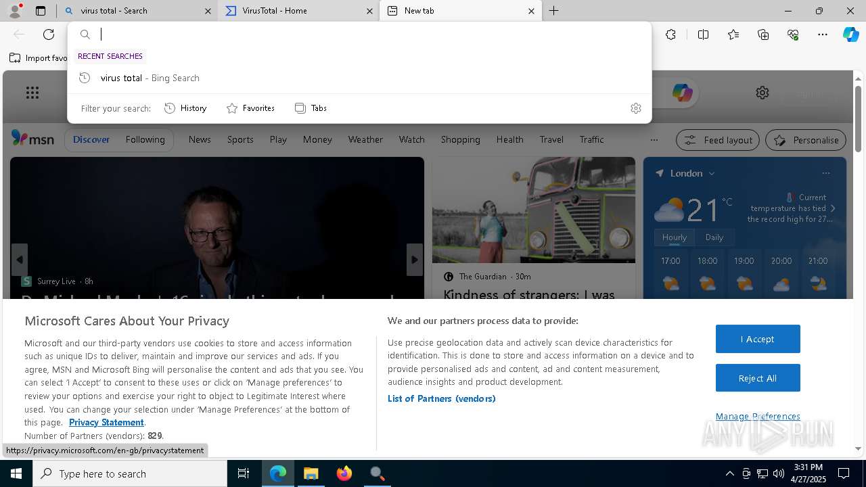This screenshot has height=487, width=866.
Task: Switch to the virus total - Search tab
Action: click(138, 11)
